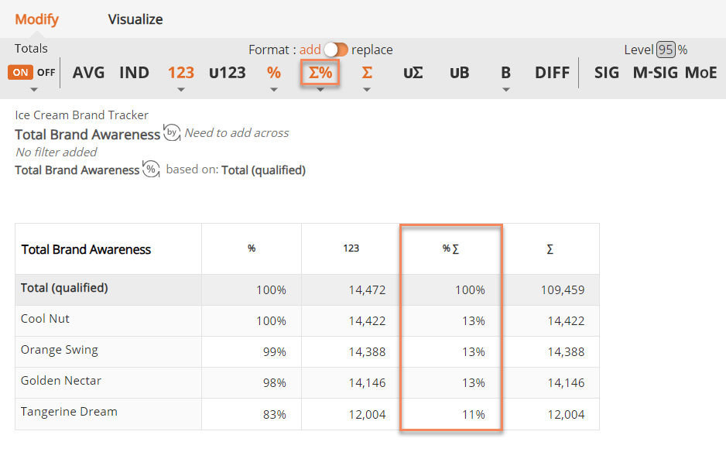Select the %Σ column header

(451, 248)
